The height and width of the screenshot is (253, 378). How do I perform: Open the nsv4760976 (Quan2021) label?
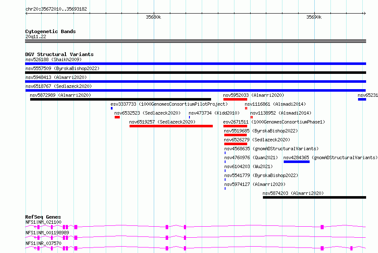click(x=251, y=157)
